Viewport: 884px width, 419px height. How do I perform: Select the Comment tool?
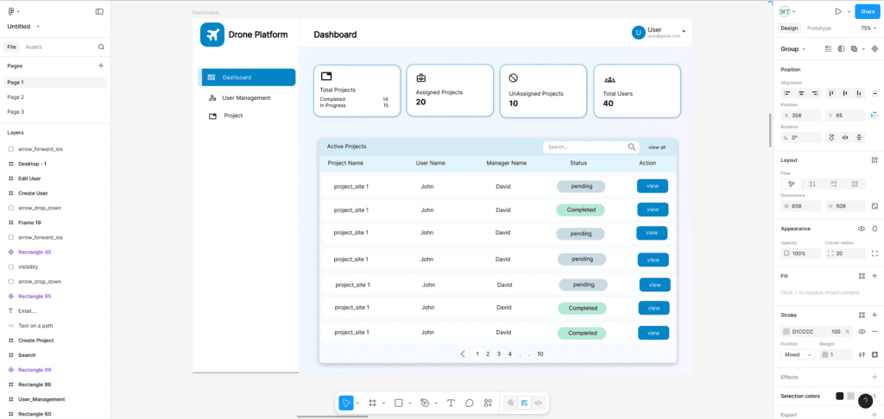pos(469,403)
